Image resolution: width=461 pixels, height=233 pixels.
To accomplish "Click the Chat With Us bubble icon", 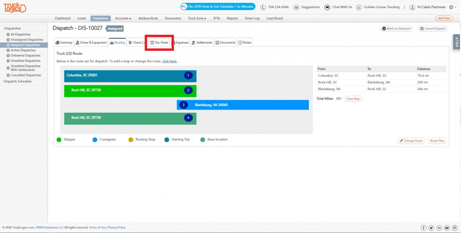I will pos(327,7).
